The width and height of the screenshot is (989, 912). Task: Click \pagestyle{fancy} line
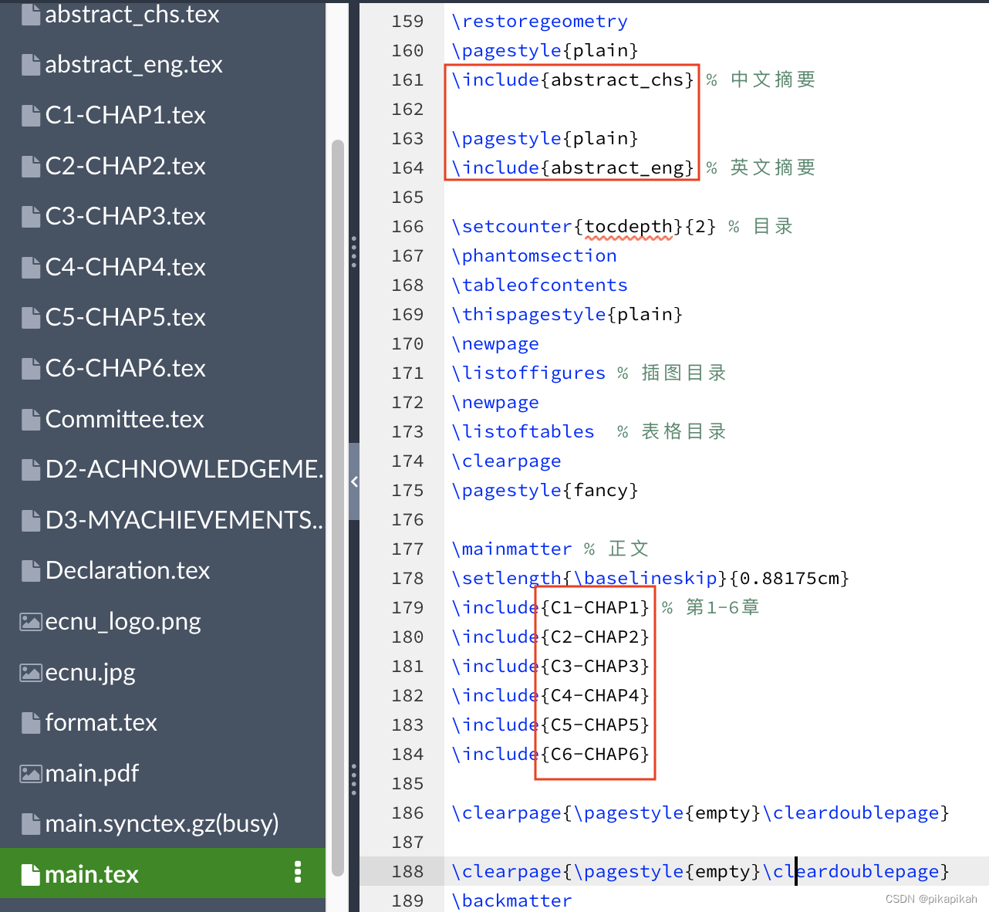pos(545,491)
